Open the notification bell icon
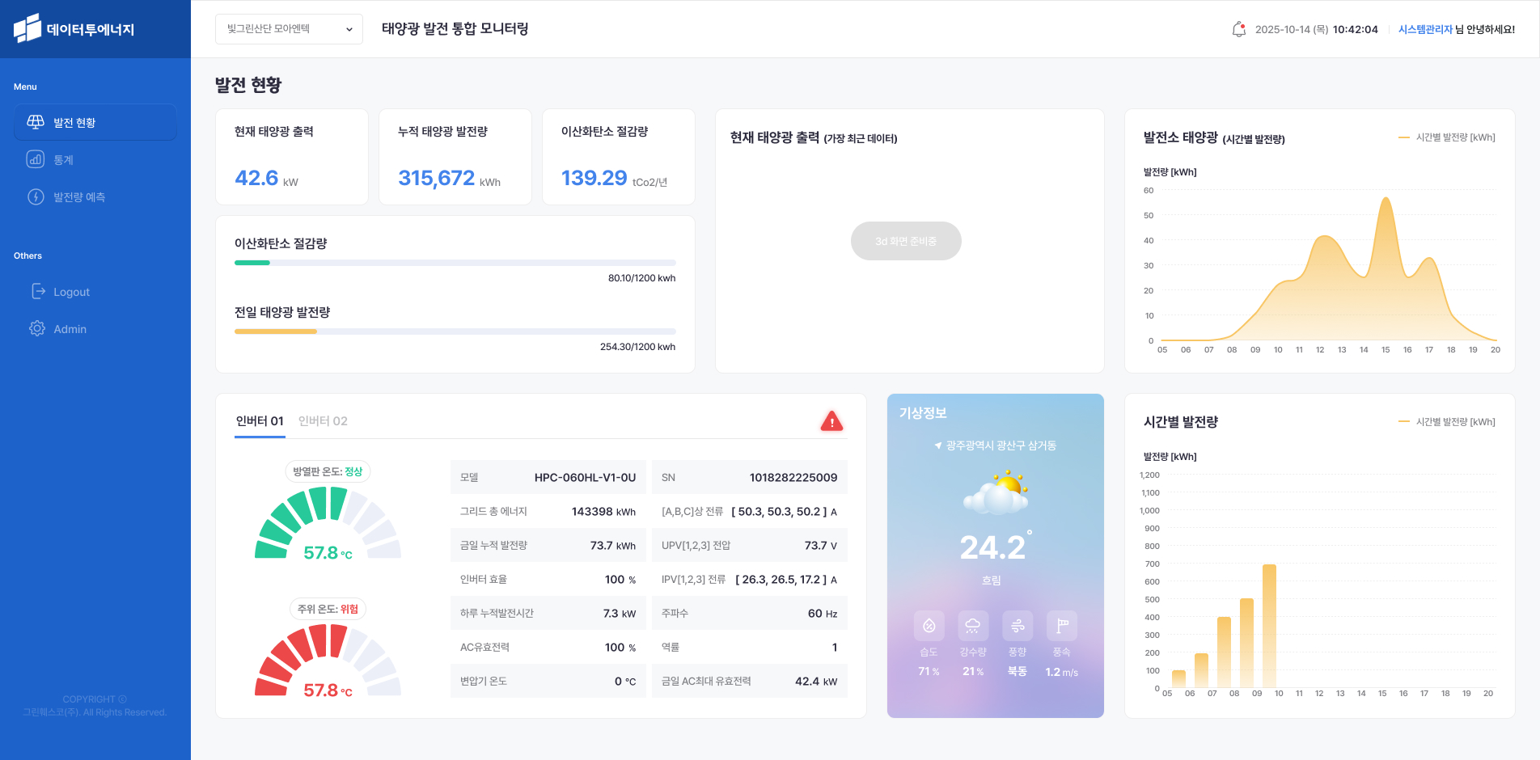The image size is (1540, 760). click(x=1237, y=29)
